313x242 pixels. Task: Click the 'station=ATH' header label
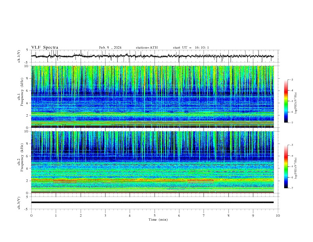147,47
